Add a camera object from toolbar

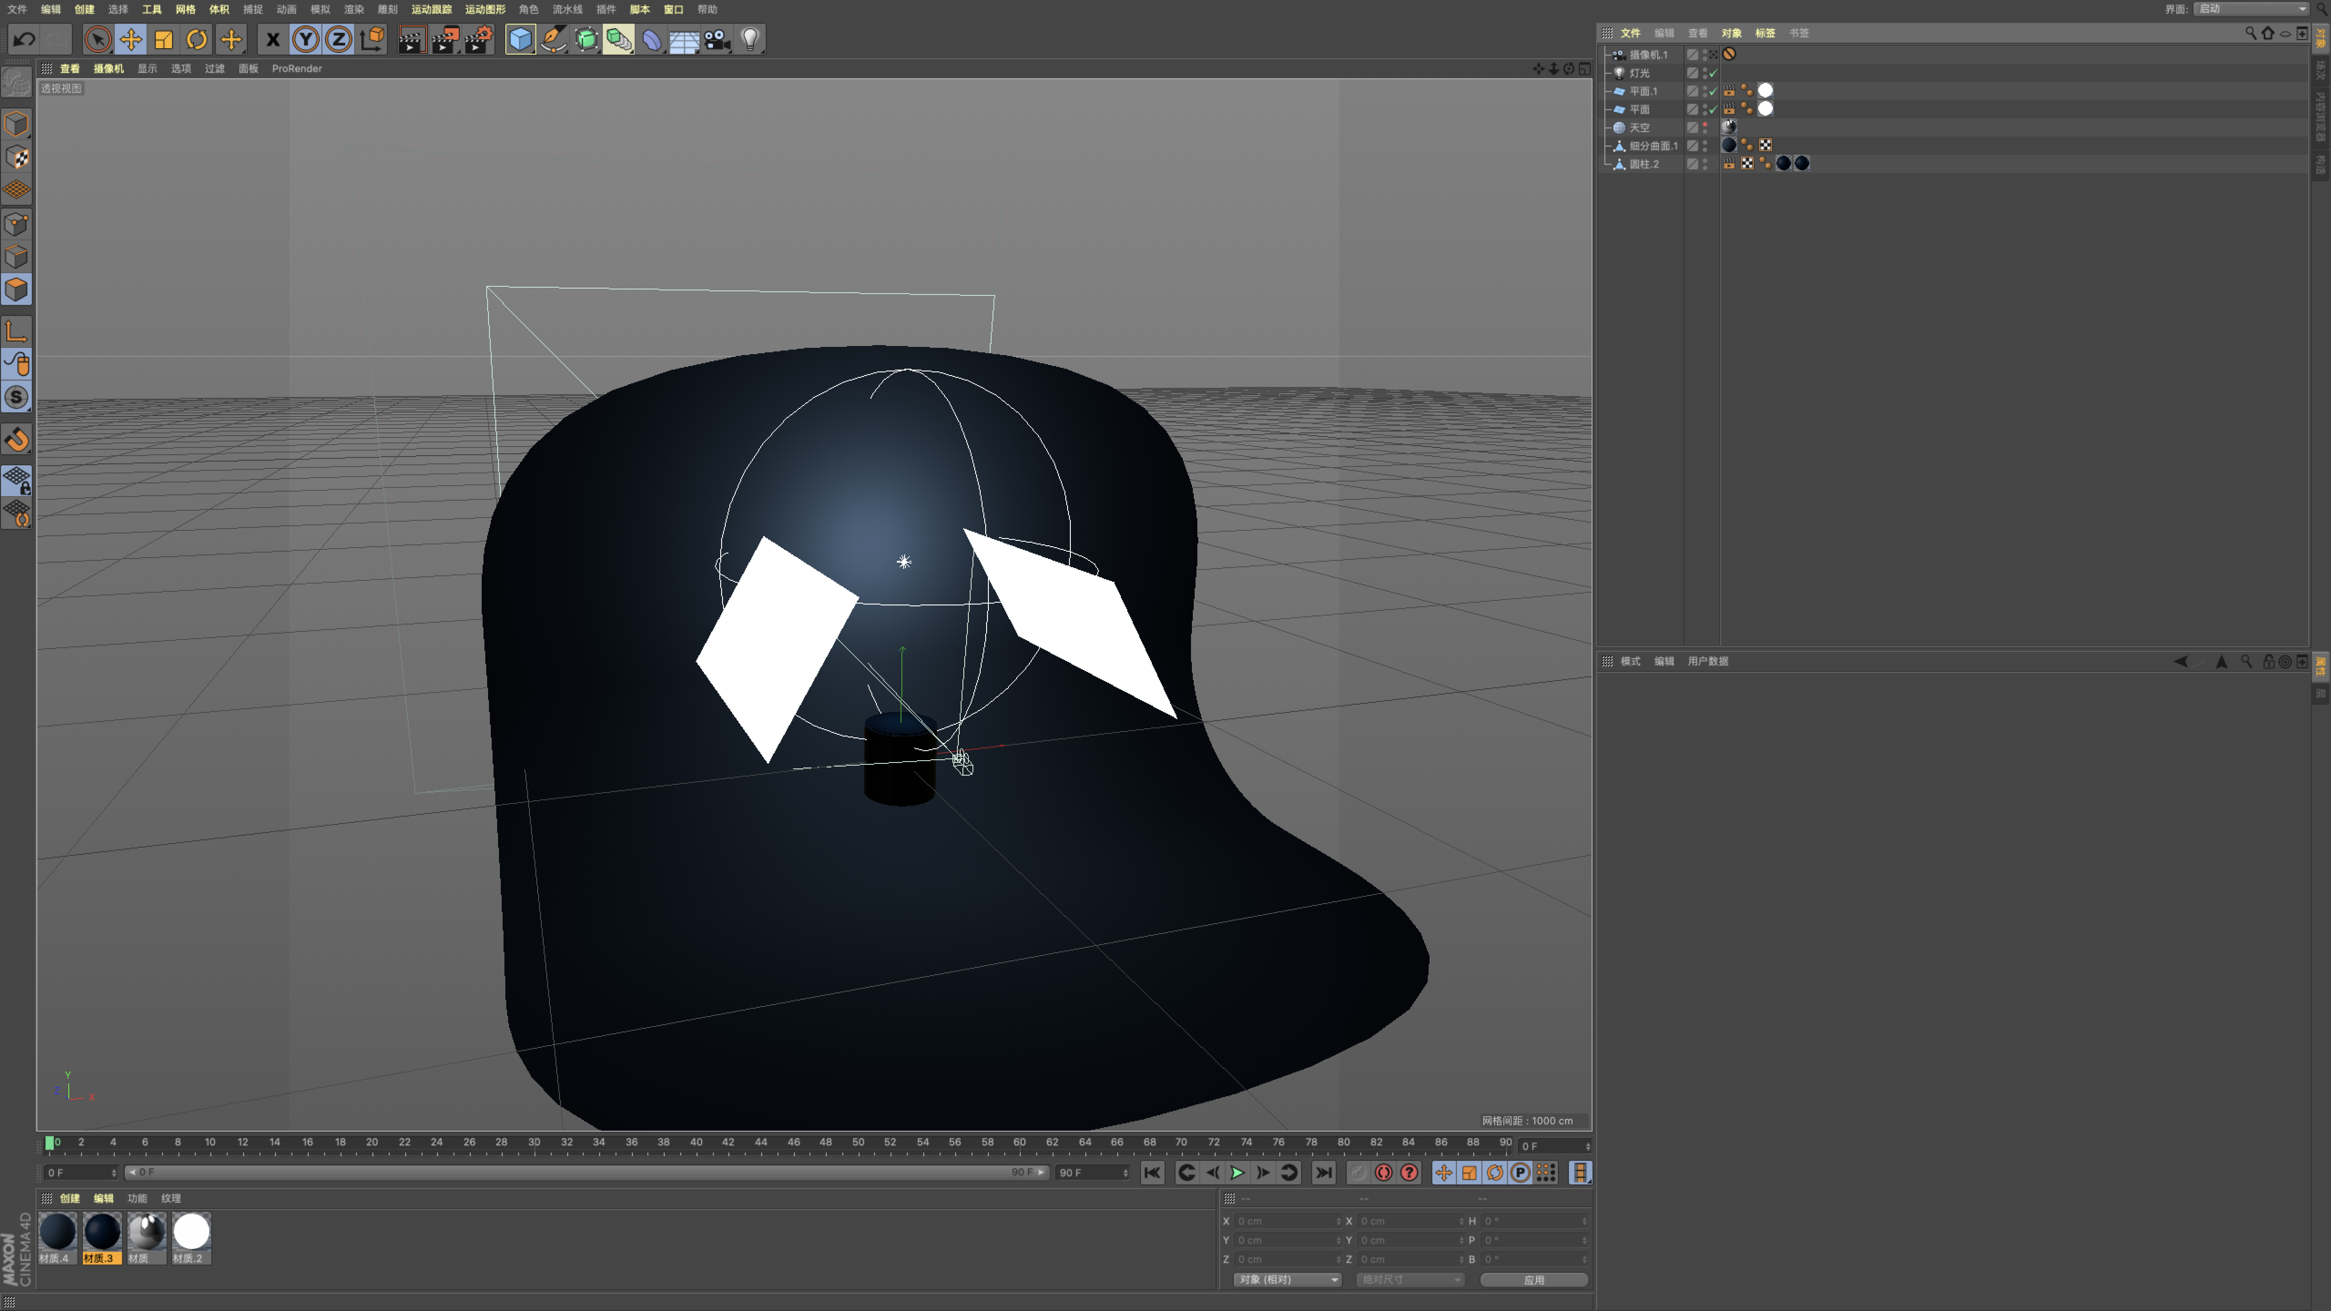[x=718, y=40]
